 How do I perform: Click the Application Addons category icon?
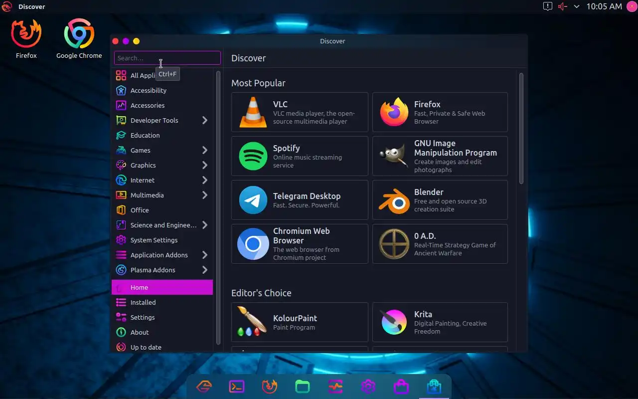pos(121,255)
